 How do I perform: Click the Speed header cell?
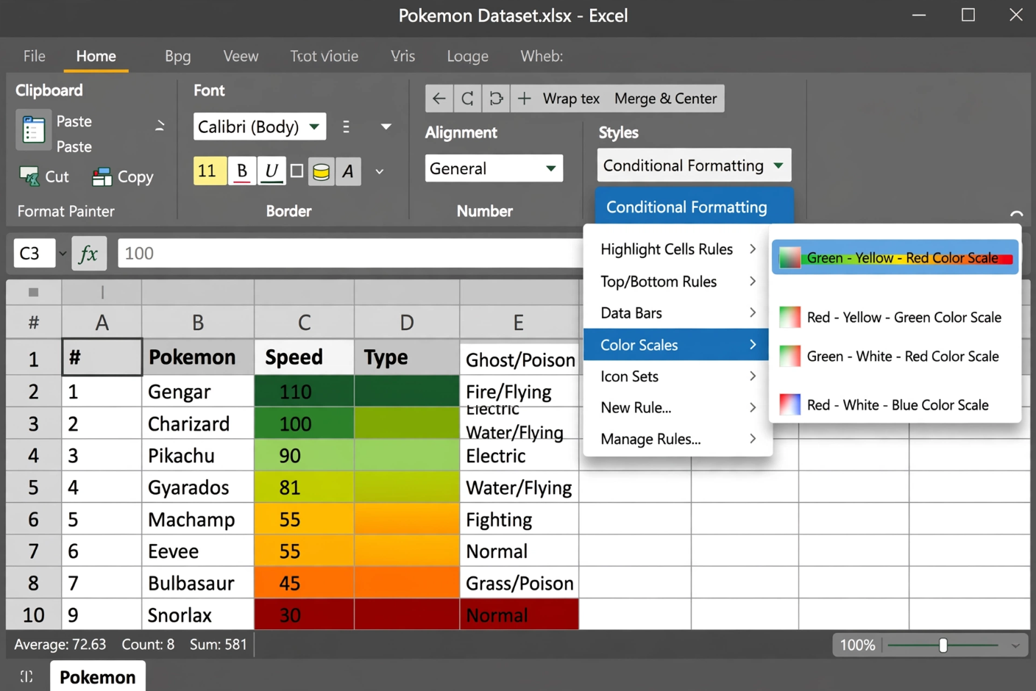pos(304,357)
